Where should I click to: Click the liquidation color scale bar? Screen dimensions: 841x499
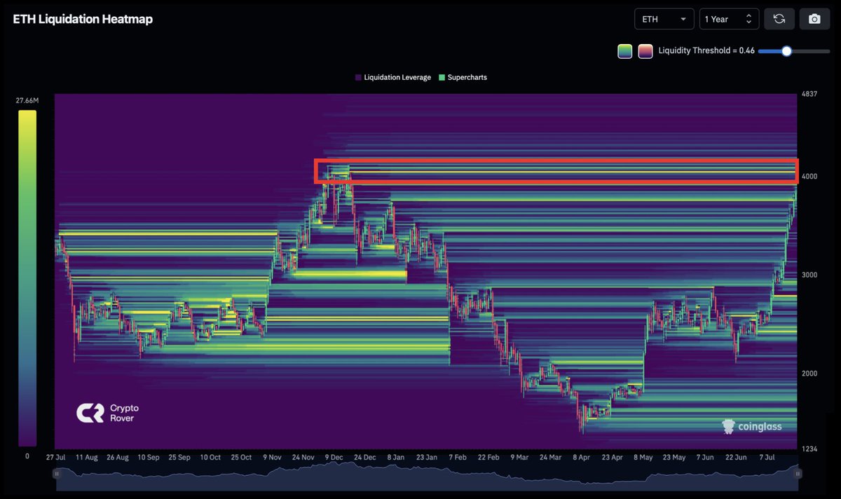click(27, 278)
